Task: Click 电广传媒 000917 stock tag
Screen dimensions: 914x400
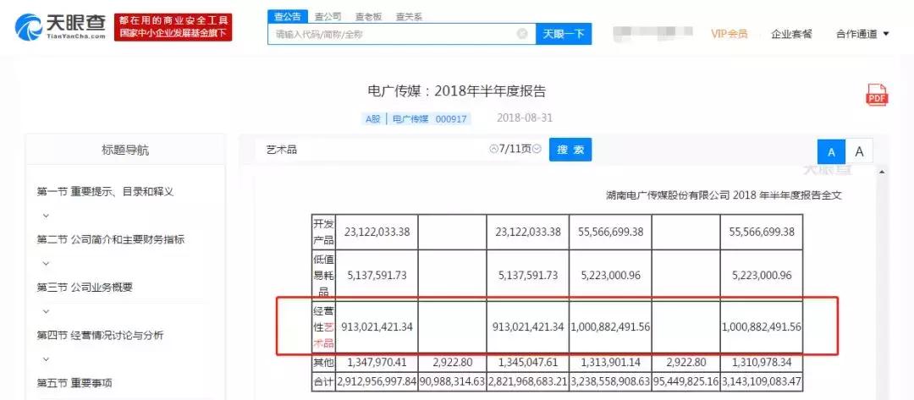Action: tap(430, 118)
